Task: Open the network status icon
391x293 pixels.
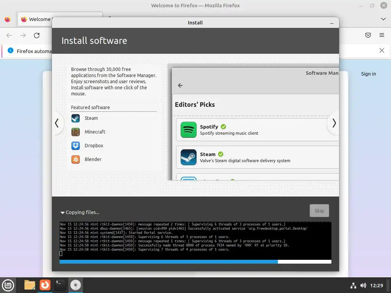Action: (x=353, y=285)
